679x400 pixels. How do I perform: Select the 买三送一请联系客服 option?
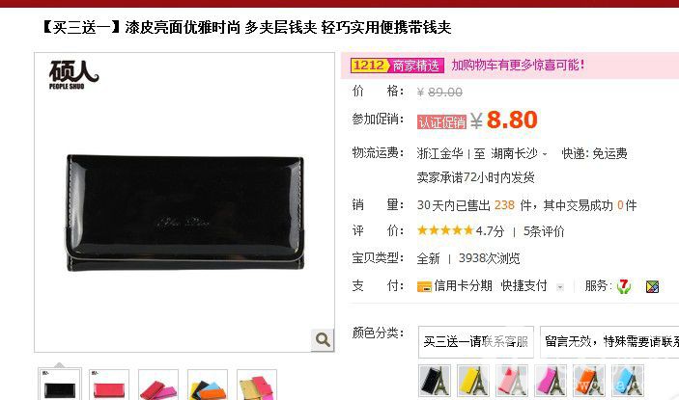pos(476,341)
